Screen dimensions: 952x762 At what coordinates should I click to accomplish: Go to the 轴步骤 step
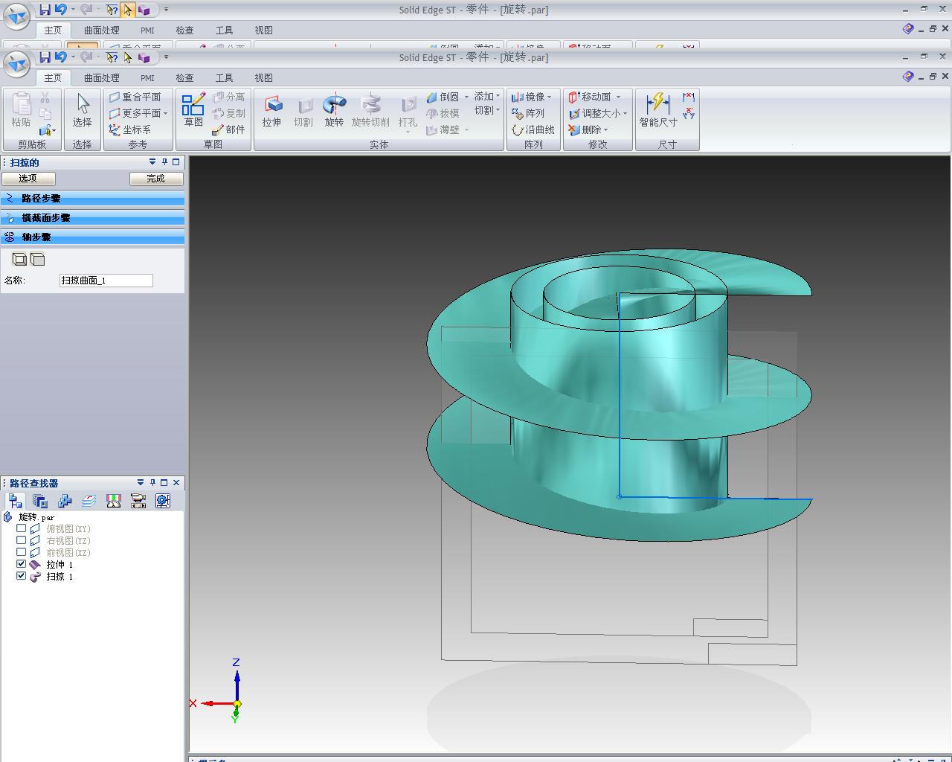93,237
